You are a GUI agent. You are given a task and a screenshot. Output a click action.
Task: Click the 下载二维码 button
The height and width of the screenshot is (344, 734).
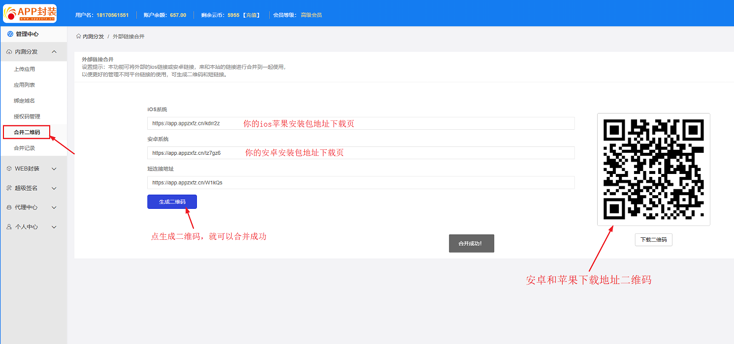coord(653,240)
